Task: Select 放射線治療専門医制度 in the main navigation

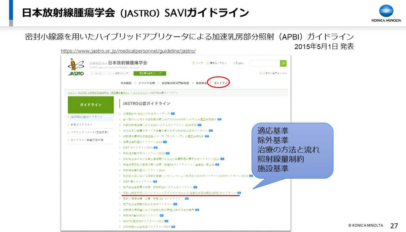Action: click(x=175, y=83)
